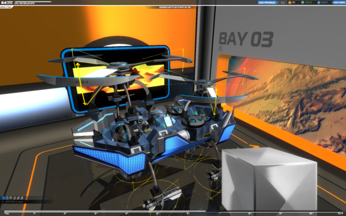
Task: Open the Menu tab at top left
Action: [6, 7]
